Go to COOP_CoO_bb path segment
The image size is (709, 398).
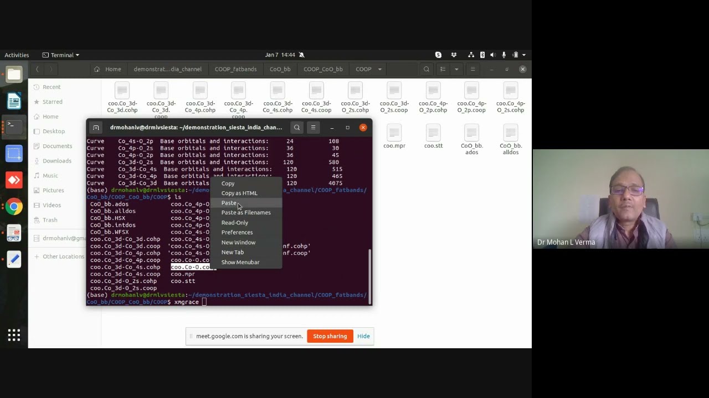click(323, 69)
